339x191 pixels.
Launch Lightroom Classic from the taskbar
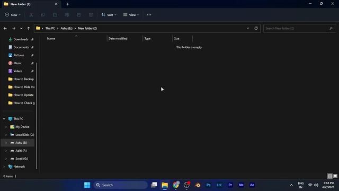point(219,185)
